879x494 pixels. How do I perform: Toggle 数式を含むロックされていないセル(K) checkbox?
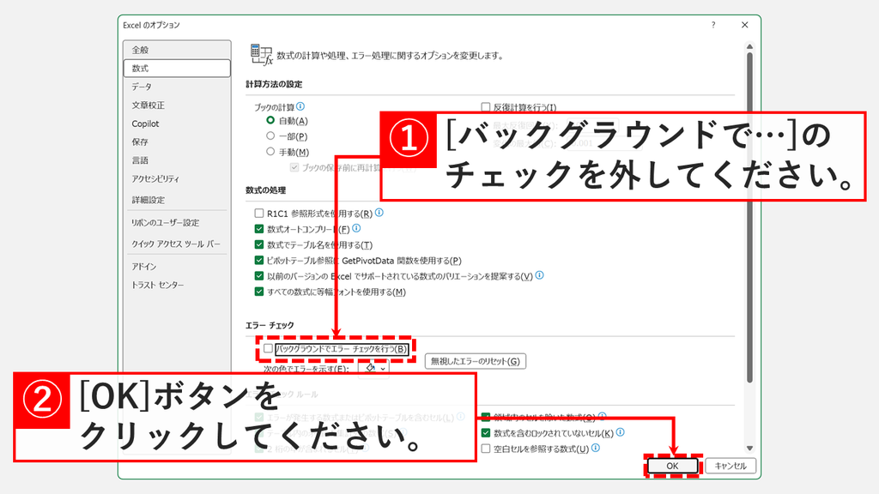click(486, 433)
